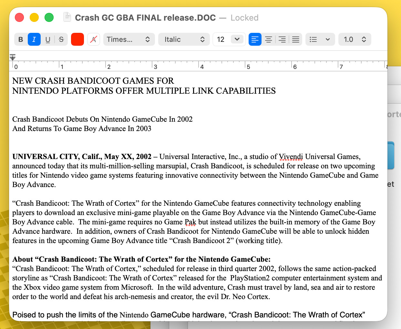
Task: Click the misspelled word Vivendi
Action: 291,157
